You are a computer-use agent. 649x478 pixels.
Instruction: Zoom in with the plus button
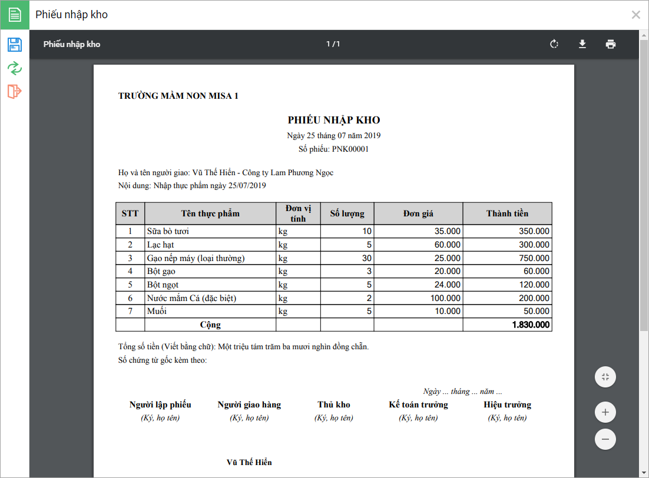(605, 412)
